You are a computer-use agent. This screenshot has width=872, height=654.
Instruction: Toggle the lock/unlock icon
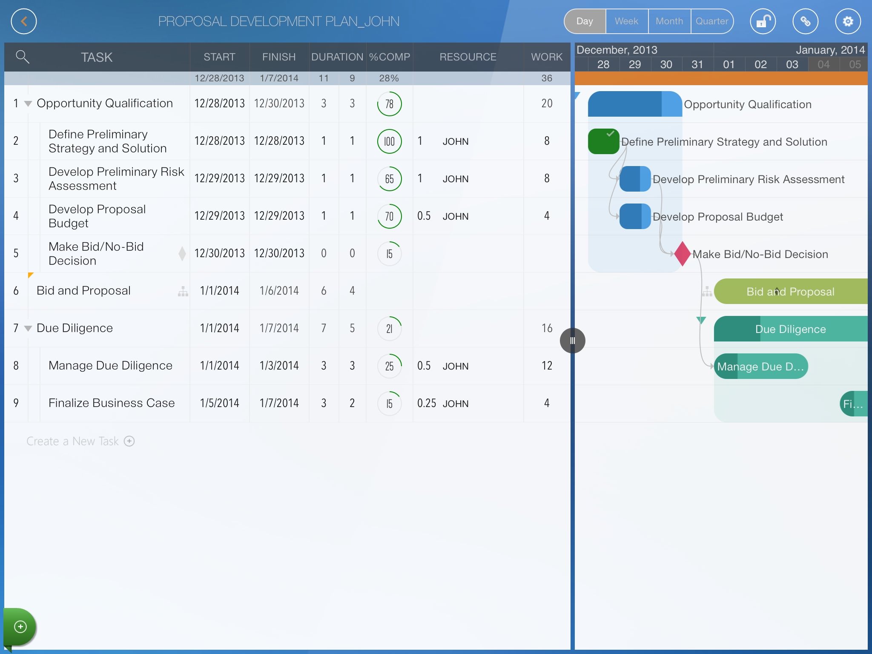(x=763, y=21)
